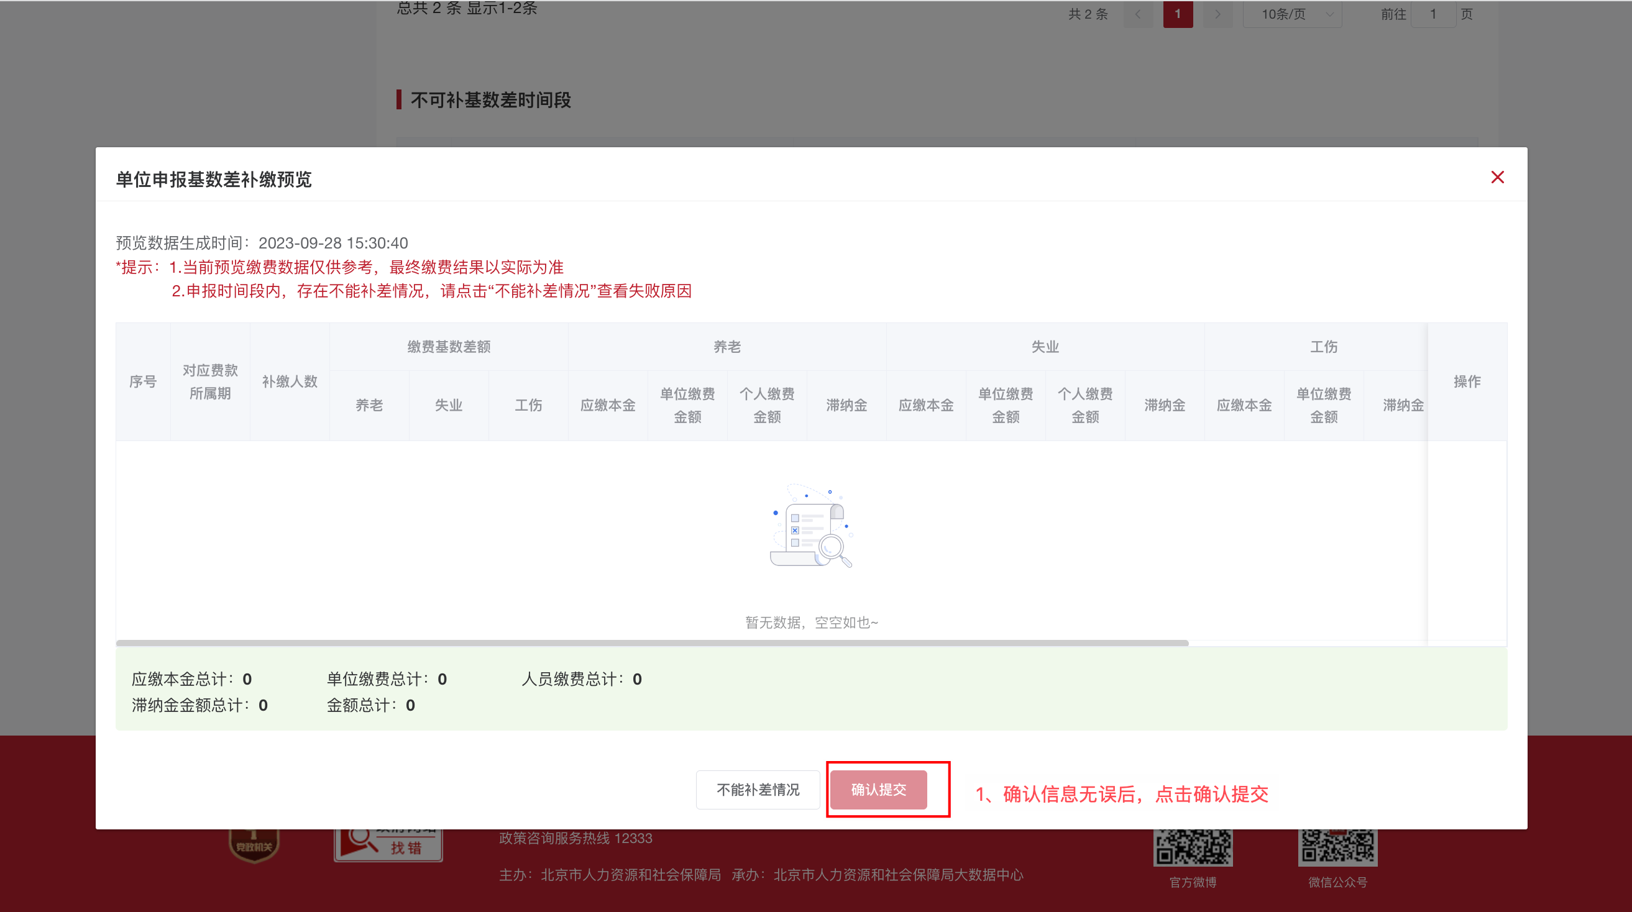This screenshot has width=1632, height=912.
Task: Expand the page-size selector chevron
Action: click(1329, 14)
